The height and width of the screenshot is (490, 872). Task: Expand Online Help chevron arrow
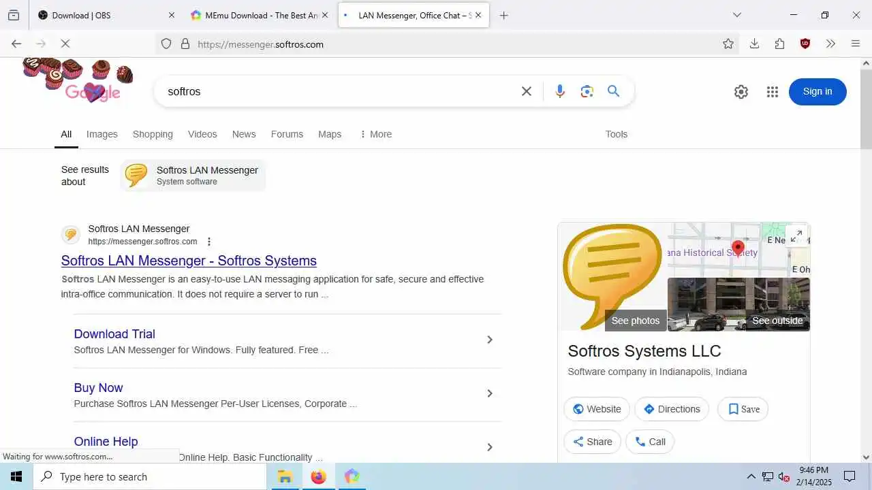tap(489, 447)
